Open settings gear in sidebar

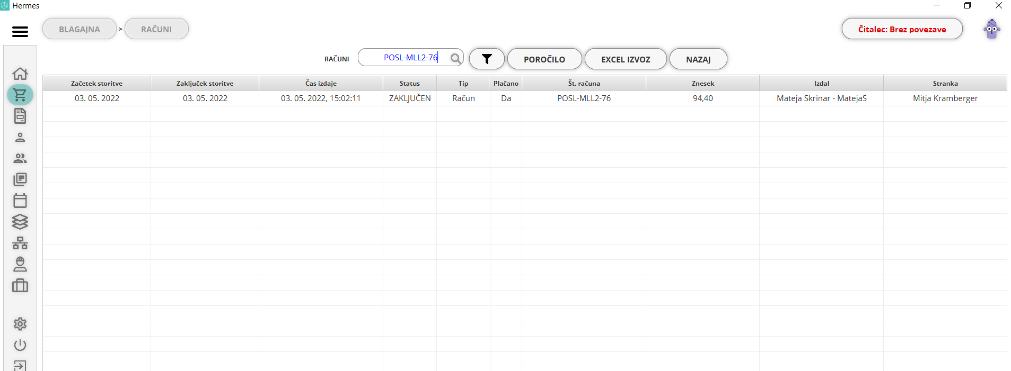[x=20, y=324]
